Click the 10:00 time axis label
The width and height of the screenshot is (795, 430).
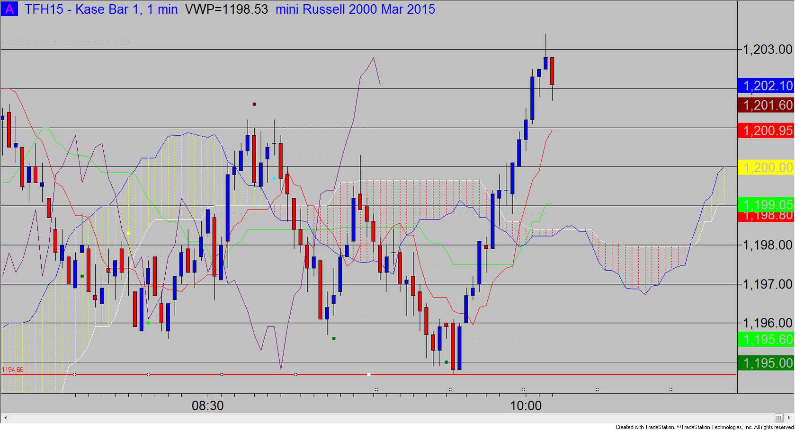click(526, 405)
